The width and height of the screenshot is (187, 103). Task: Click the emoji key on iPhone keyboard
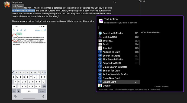click(18, 91)
